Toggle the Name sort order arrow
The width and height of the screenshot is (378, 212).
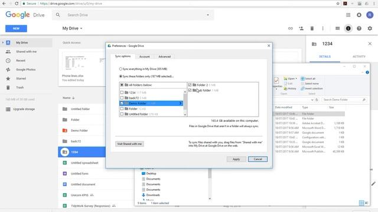[73, 98]
